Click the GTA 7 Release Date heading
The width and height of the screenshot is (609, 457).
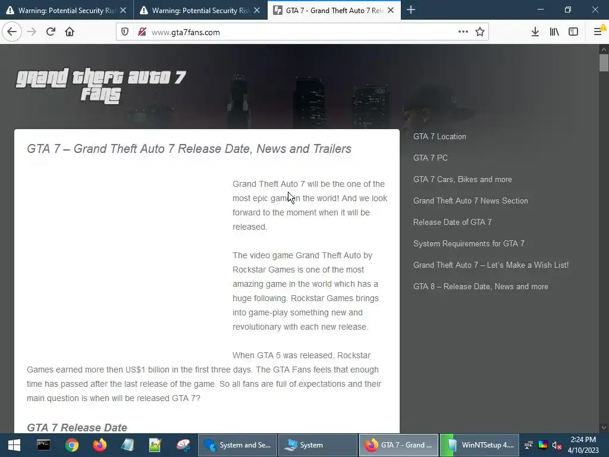pos(77,427)
